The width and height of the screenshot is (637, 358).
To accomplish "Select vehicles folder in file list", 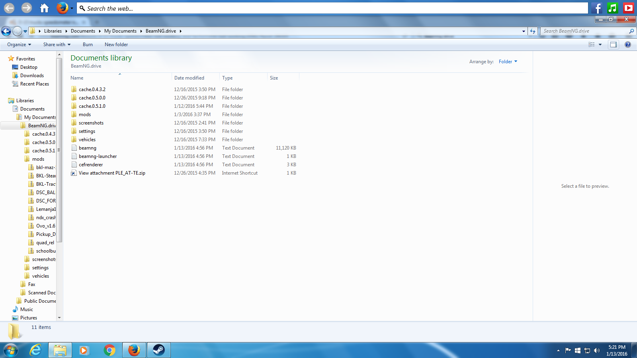I will pyautogui.click(x=87, y=140).
